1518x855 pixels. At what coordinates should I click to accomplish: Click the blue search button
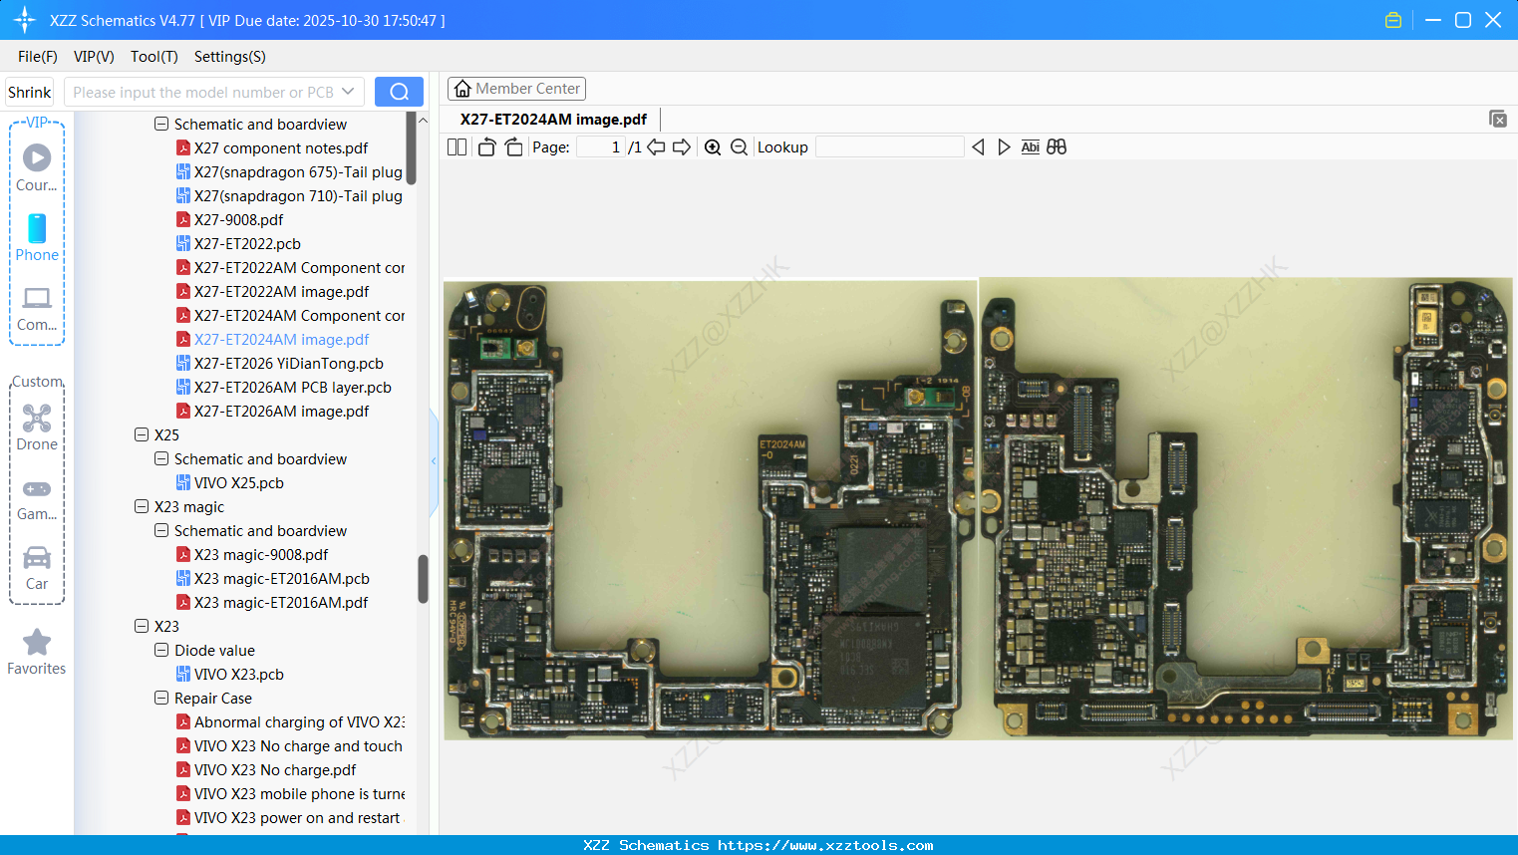tap(399, 92)
